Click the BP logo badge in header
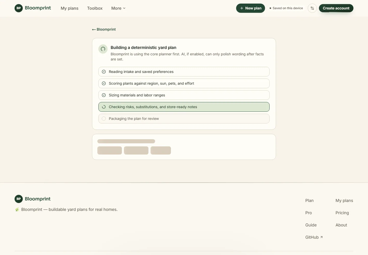Screen dimensions: 368x255 pos(19,8)
